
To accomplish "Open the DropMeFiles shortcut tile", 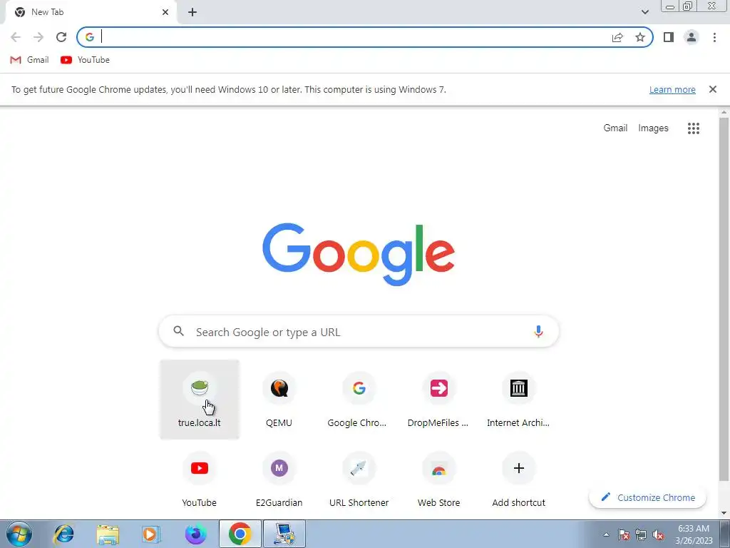I will click(438, 400).
